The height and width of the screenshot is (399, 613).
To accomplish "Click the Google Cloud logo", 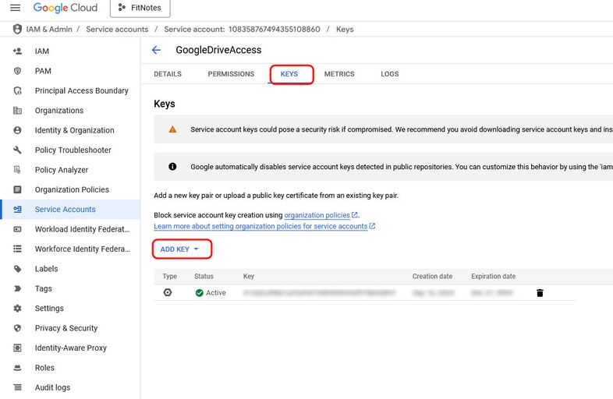I will click(x=66, y=8).
